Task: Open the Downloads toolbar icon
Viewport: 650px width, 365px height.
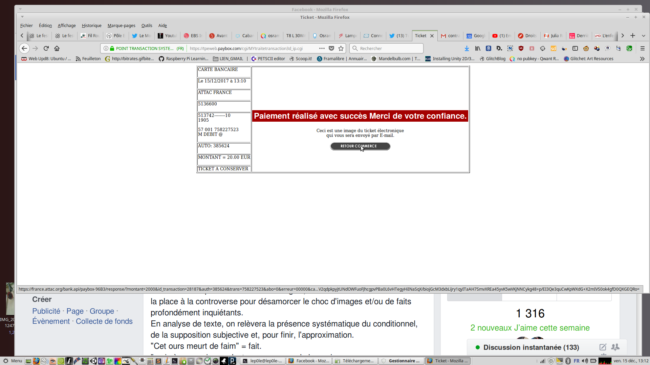Action: coord(467,48)
